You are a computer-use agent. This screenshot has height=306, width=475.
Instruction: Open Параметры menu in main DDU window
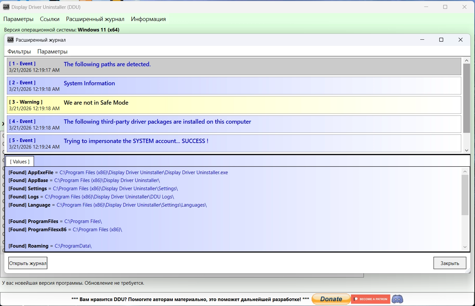18,19
